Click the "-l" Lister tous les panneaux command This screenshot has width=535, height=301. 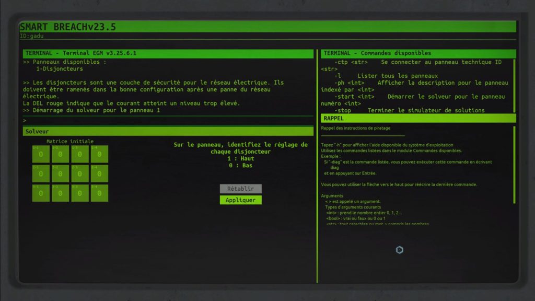(386, 76)
